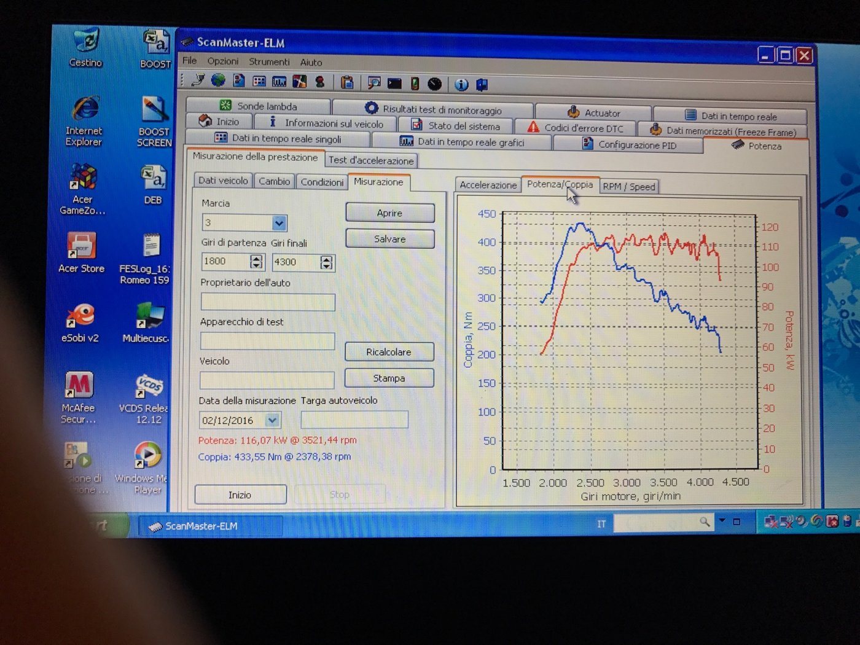Click the exit door toolbar icon
The width and height of the screenshot is (860, 645).
click(482, 85)
